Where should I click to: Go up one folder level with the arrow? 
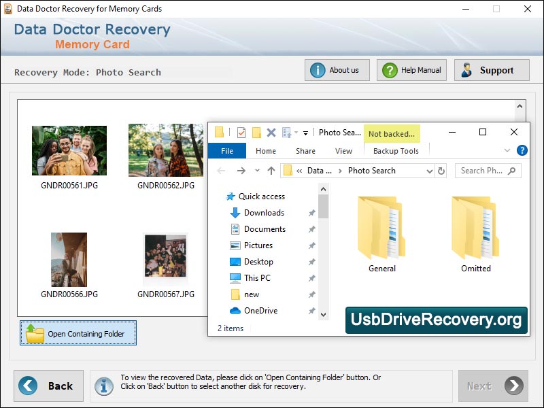click(271, 171)
